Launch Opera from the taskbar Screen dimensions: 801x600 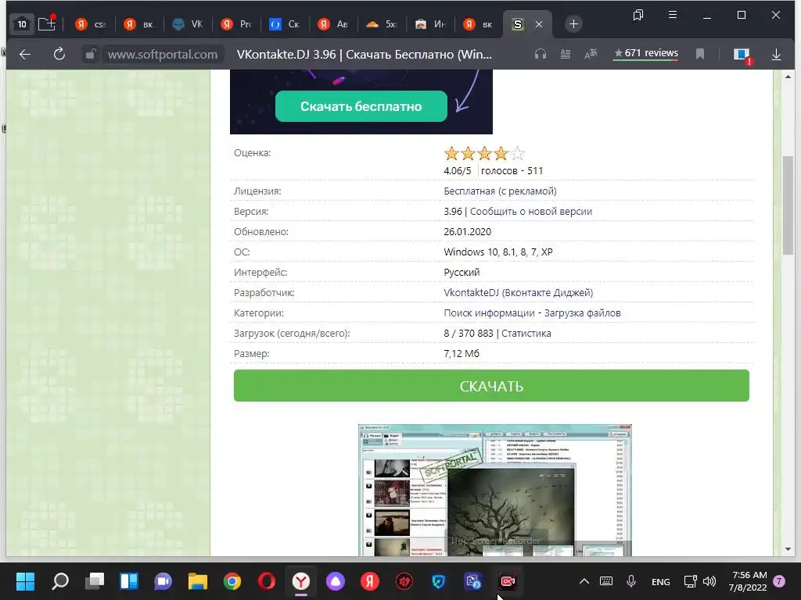click(267, 581)
